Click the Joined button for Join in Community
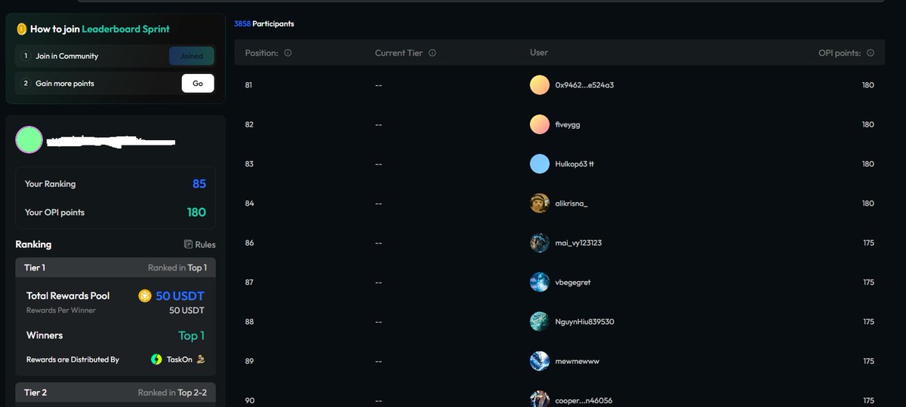 tap(191, 56)
